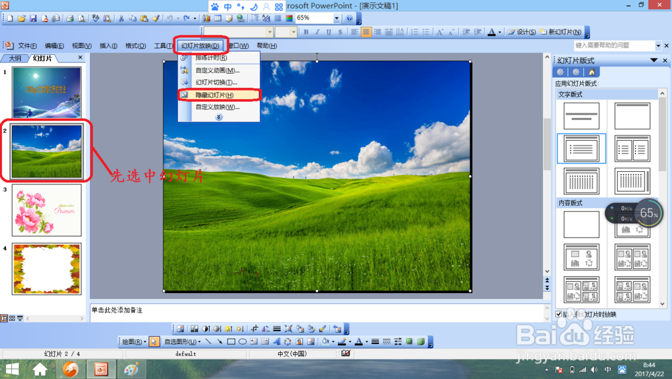Select 隐藏幻灯片(H) from the menu
The height and width of the screenshot is (379, 672).
coord(219,95)
